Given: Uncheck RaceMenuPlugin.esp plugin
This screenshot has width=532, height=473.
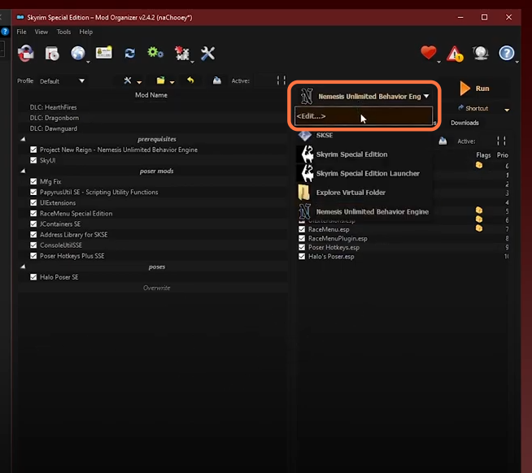Looking at the screenshot, I should coord(302,238).
